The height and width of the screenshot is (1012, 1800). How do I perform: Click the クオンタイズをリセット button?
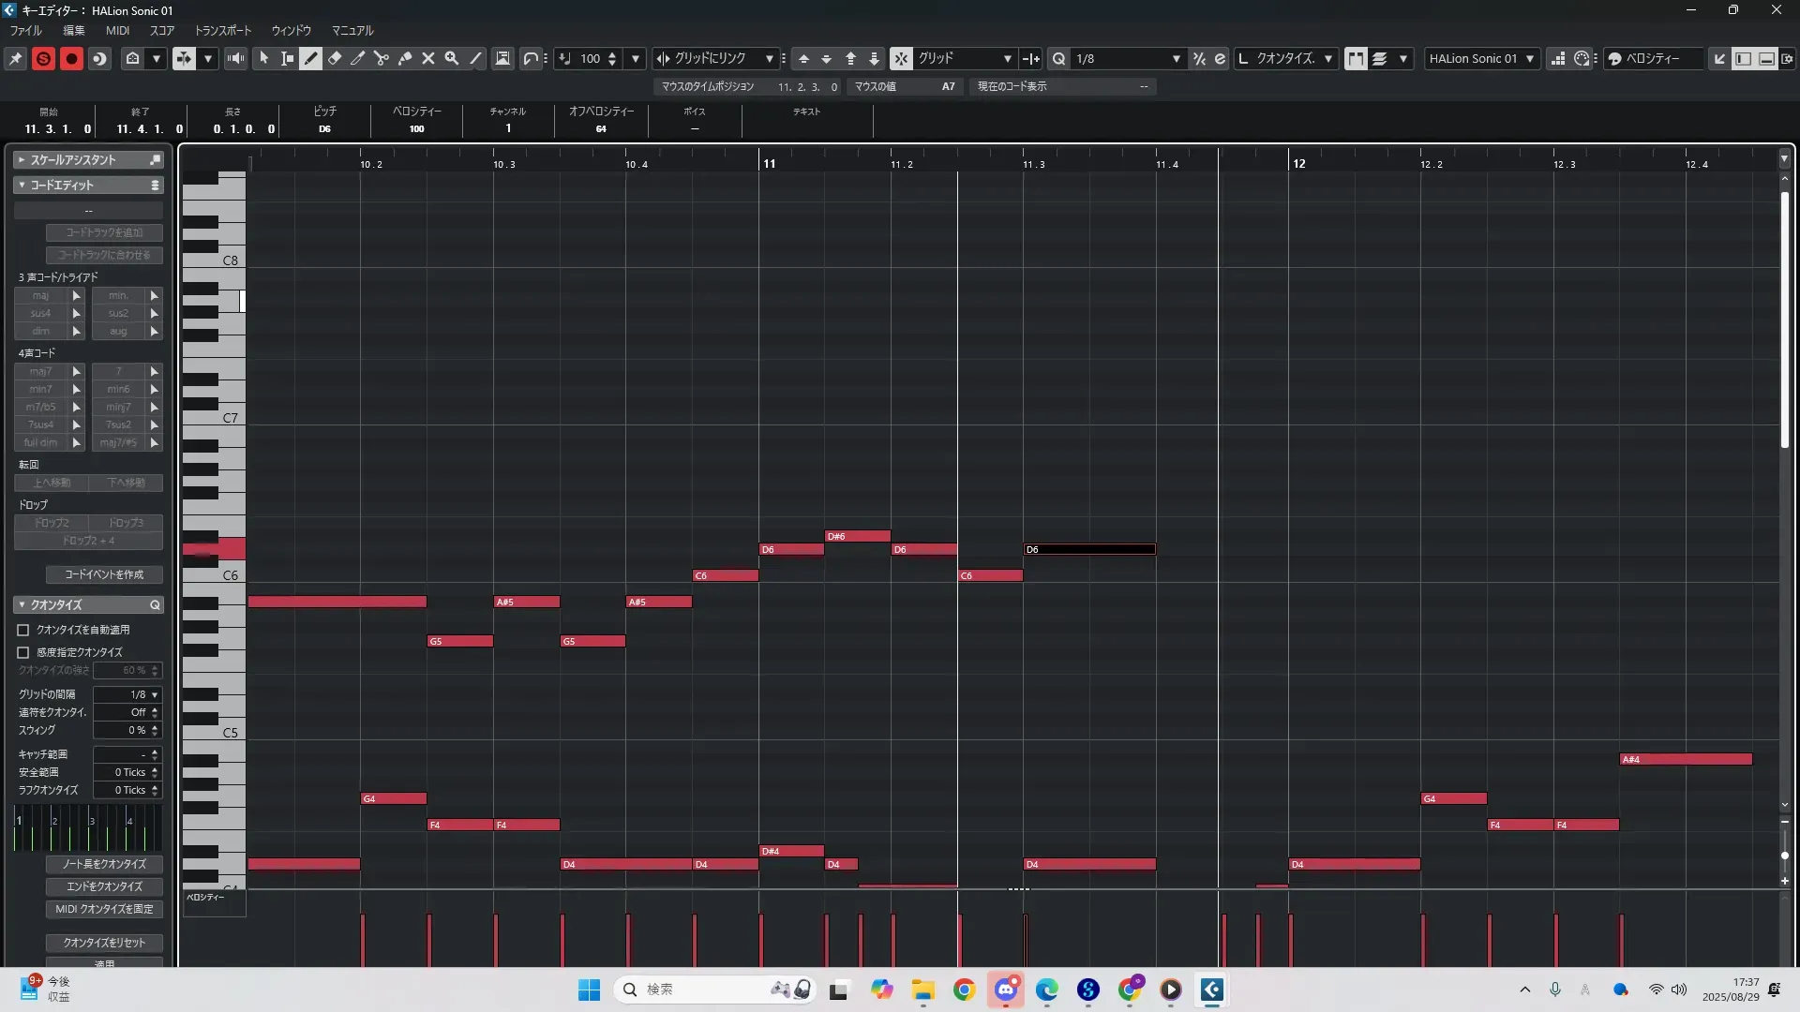point(104,943)
